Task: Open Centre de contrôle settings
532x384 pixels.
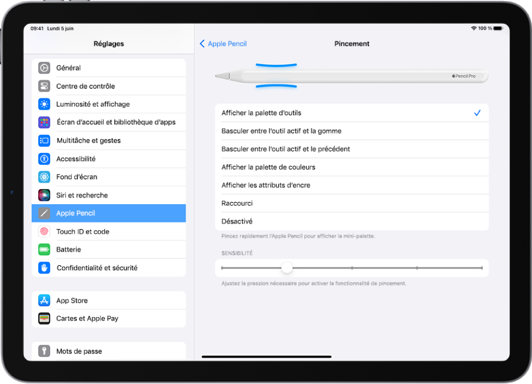Action: coord(109,86)
